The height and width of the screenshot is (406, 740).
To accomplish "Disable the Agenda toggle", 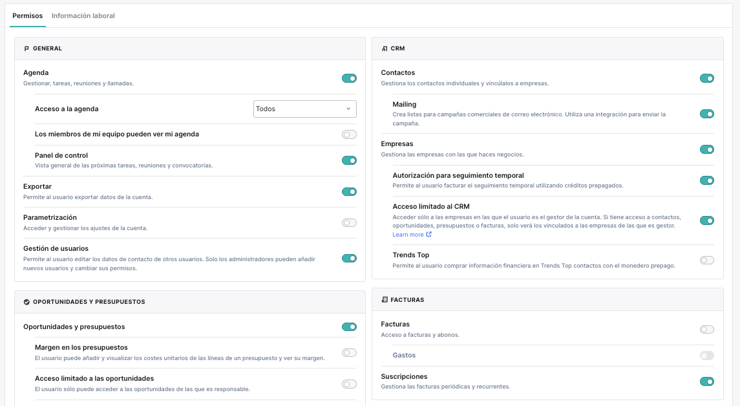I will click(x=349, y=78).
